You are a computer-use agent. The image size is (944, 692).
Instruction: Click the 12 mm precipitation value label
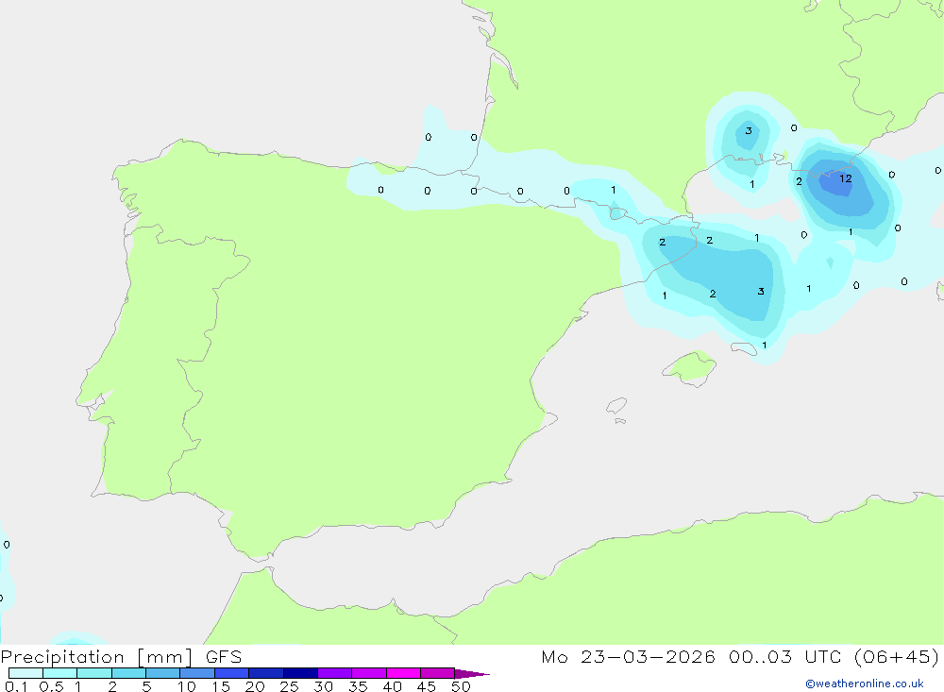(x=846, y=178)
